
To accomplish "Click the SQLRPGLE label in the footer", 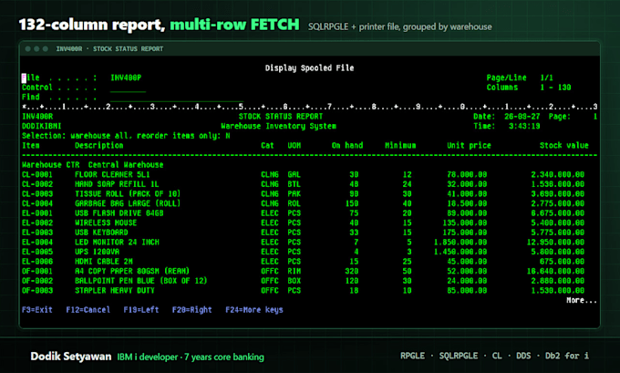I will click(x=459, y=356).
